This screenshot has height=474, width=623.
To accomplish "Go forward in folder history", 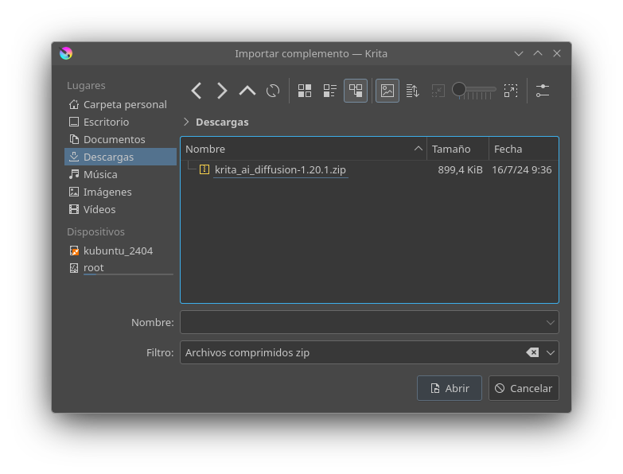I will [222, 91].
